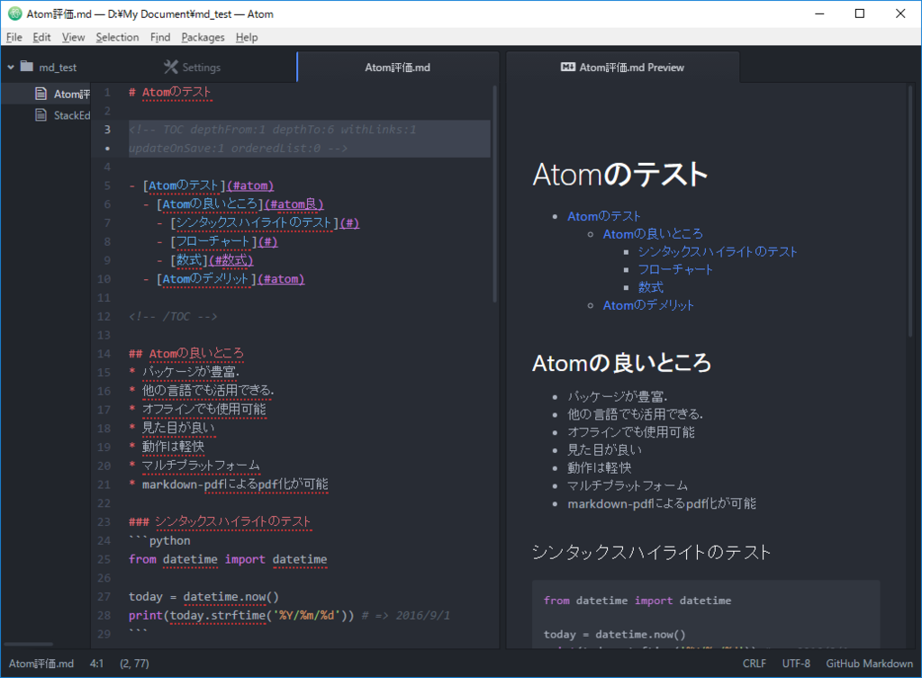The height and width of the screenshot is (678, 922).
Task: Follow the Atomの良いところ link in preview
Action: click(x=653, y=233)
